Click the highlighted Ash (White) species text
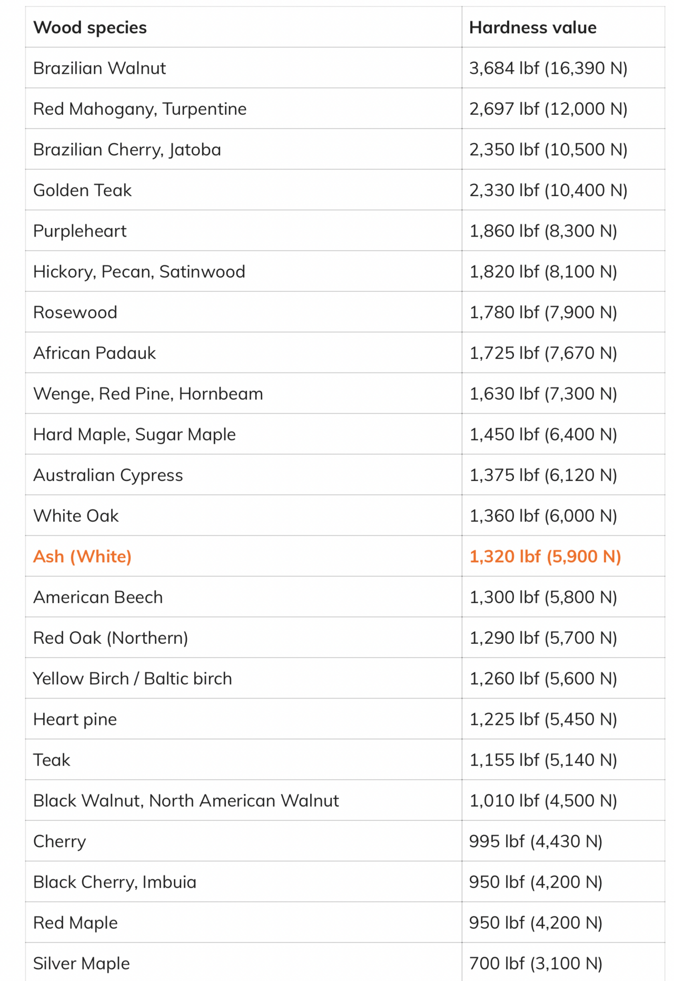This screenshot has width=674, height=981. tap(82, 556)
